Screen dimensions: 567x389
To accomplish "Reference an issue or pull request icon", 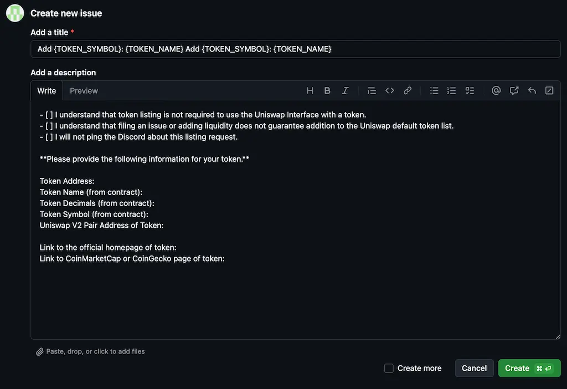I will pos(514,90).
